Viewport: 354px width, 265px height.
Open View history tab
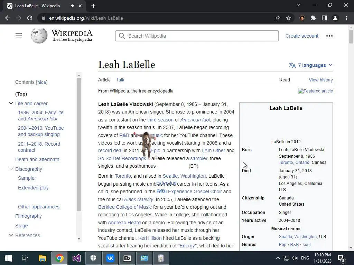point(320,80)
